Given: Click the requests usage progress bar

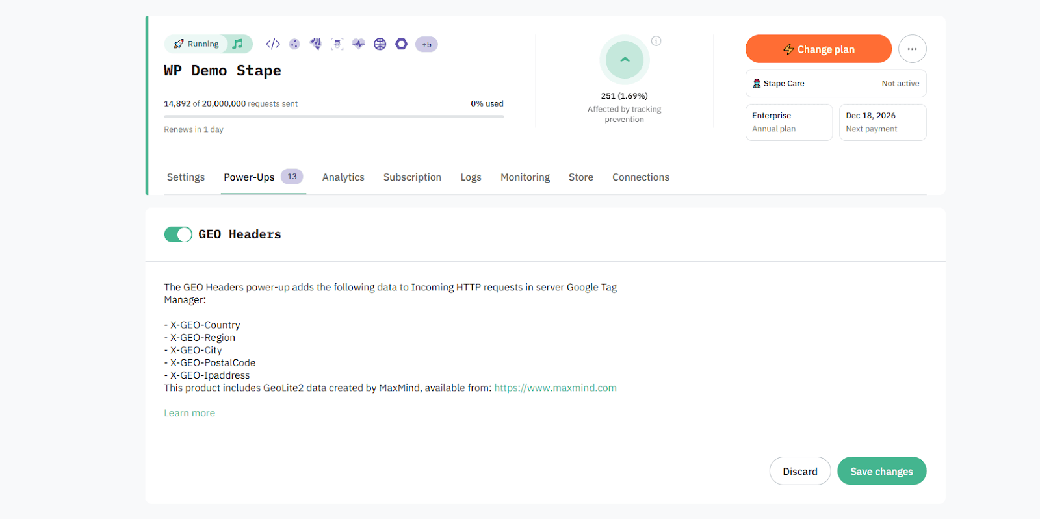Looking at the screenshot, I should click(333, 117).
